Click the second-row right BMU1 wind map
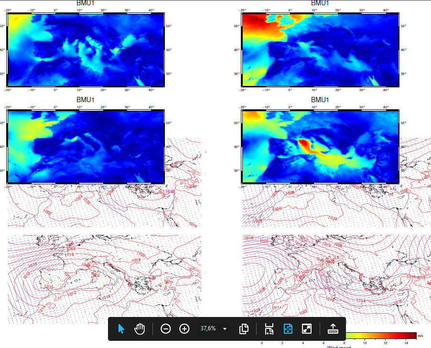The width and height of the screenshot is (431, 348). (x=320, y=147)
